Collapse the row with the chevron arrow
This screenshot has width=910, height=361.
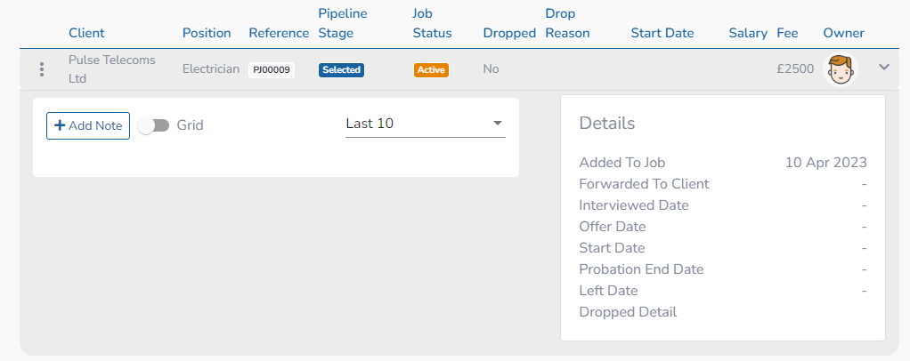pos(884,67)
